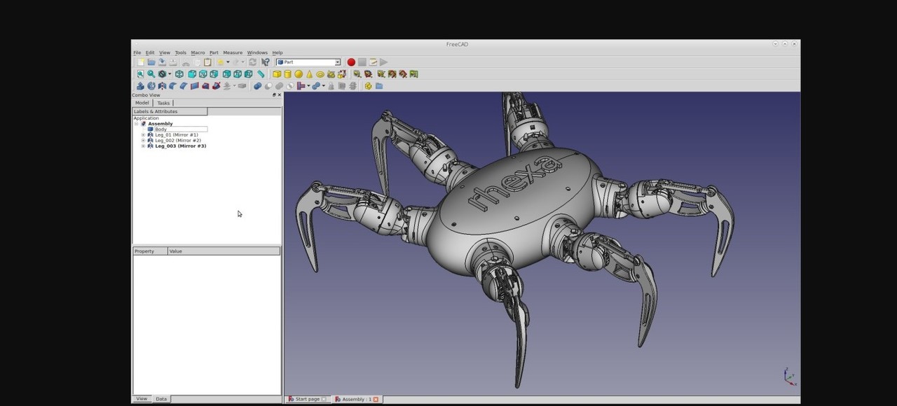Image resolution: width=897 pixels, height=406 pixels.
Task: Select the Sphere primitive tool
Action: coord(298,73)
